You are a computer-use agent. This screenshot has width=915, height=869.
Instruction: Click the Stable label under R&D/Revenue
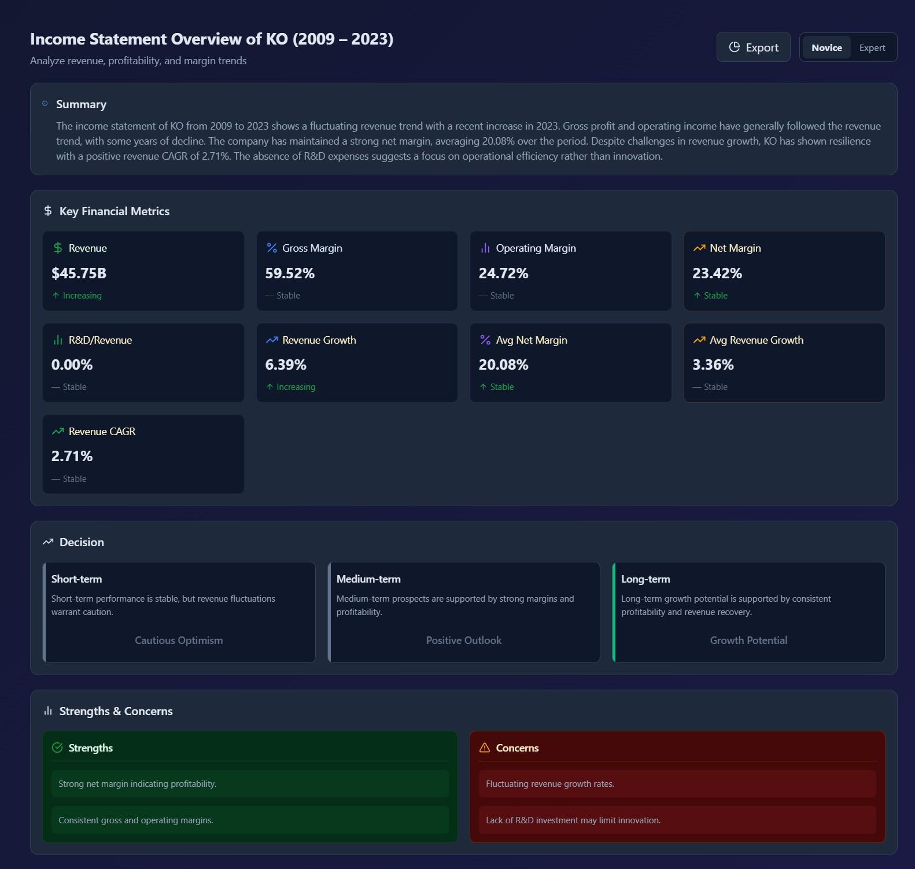click(75, 386)
